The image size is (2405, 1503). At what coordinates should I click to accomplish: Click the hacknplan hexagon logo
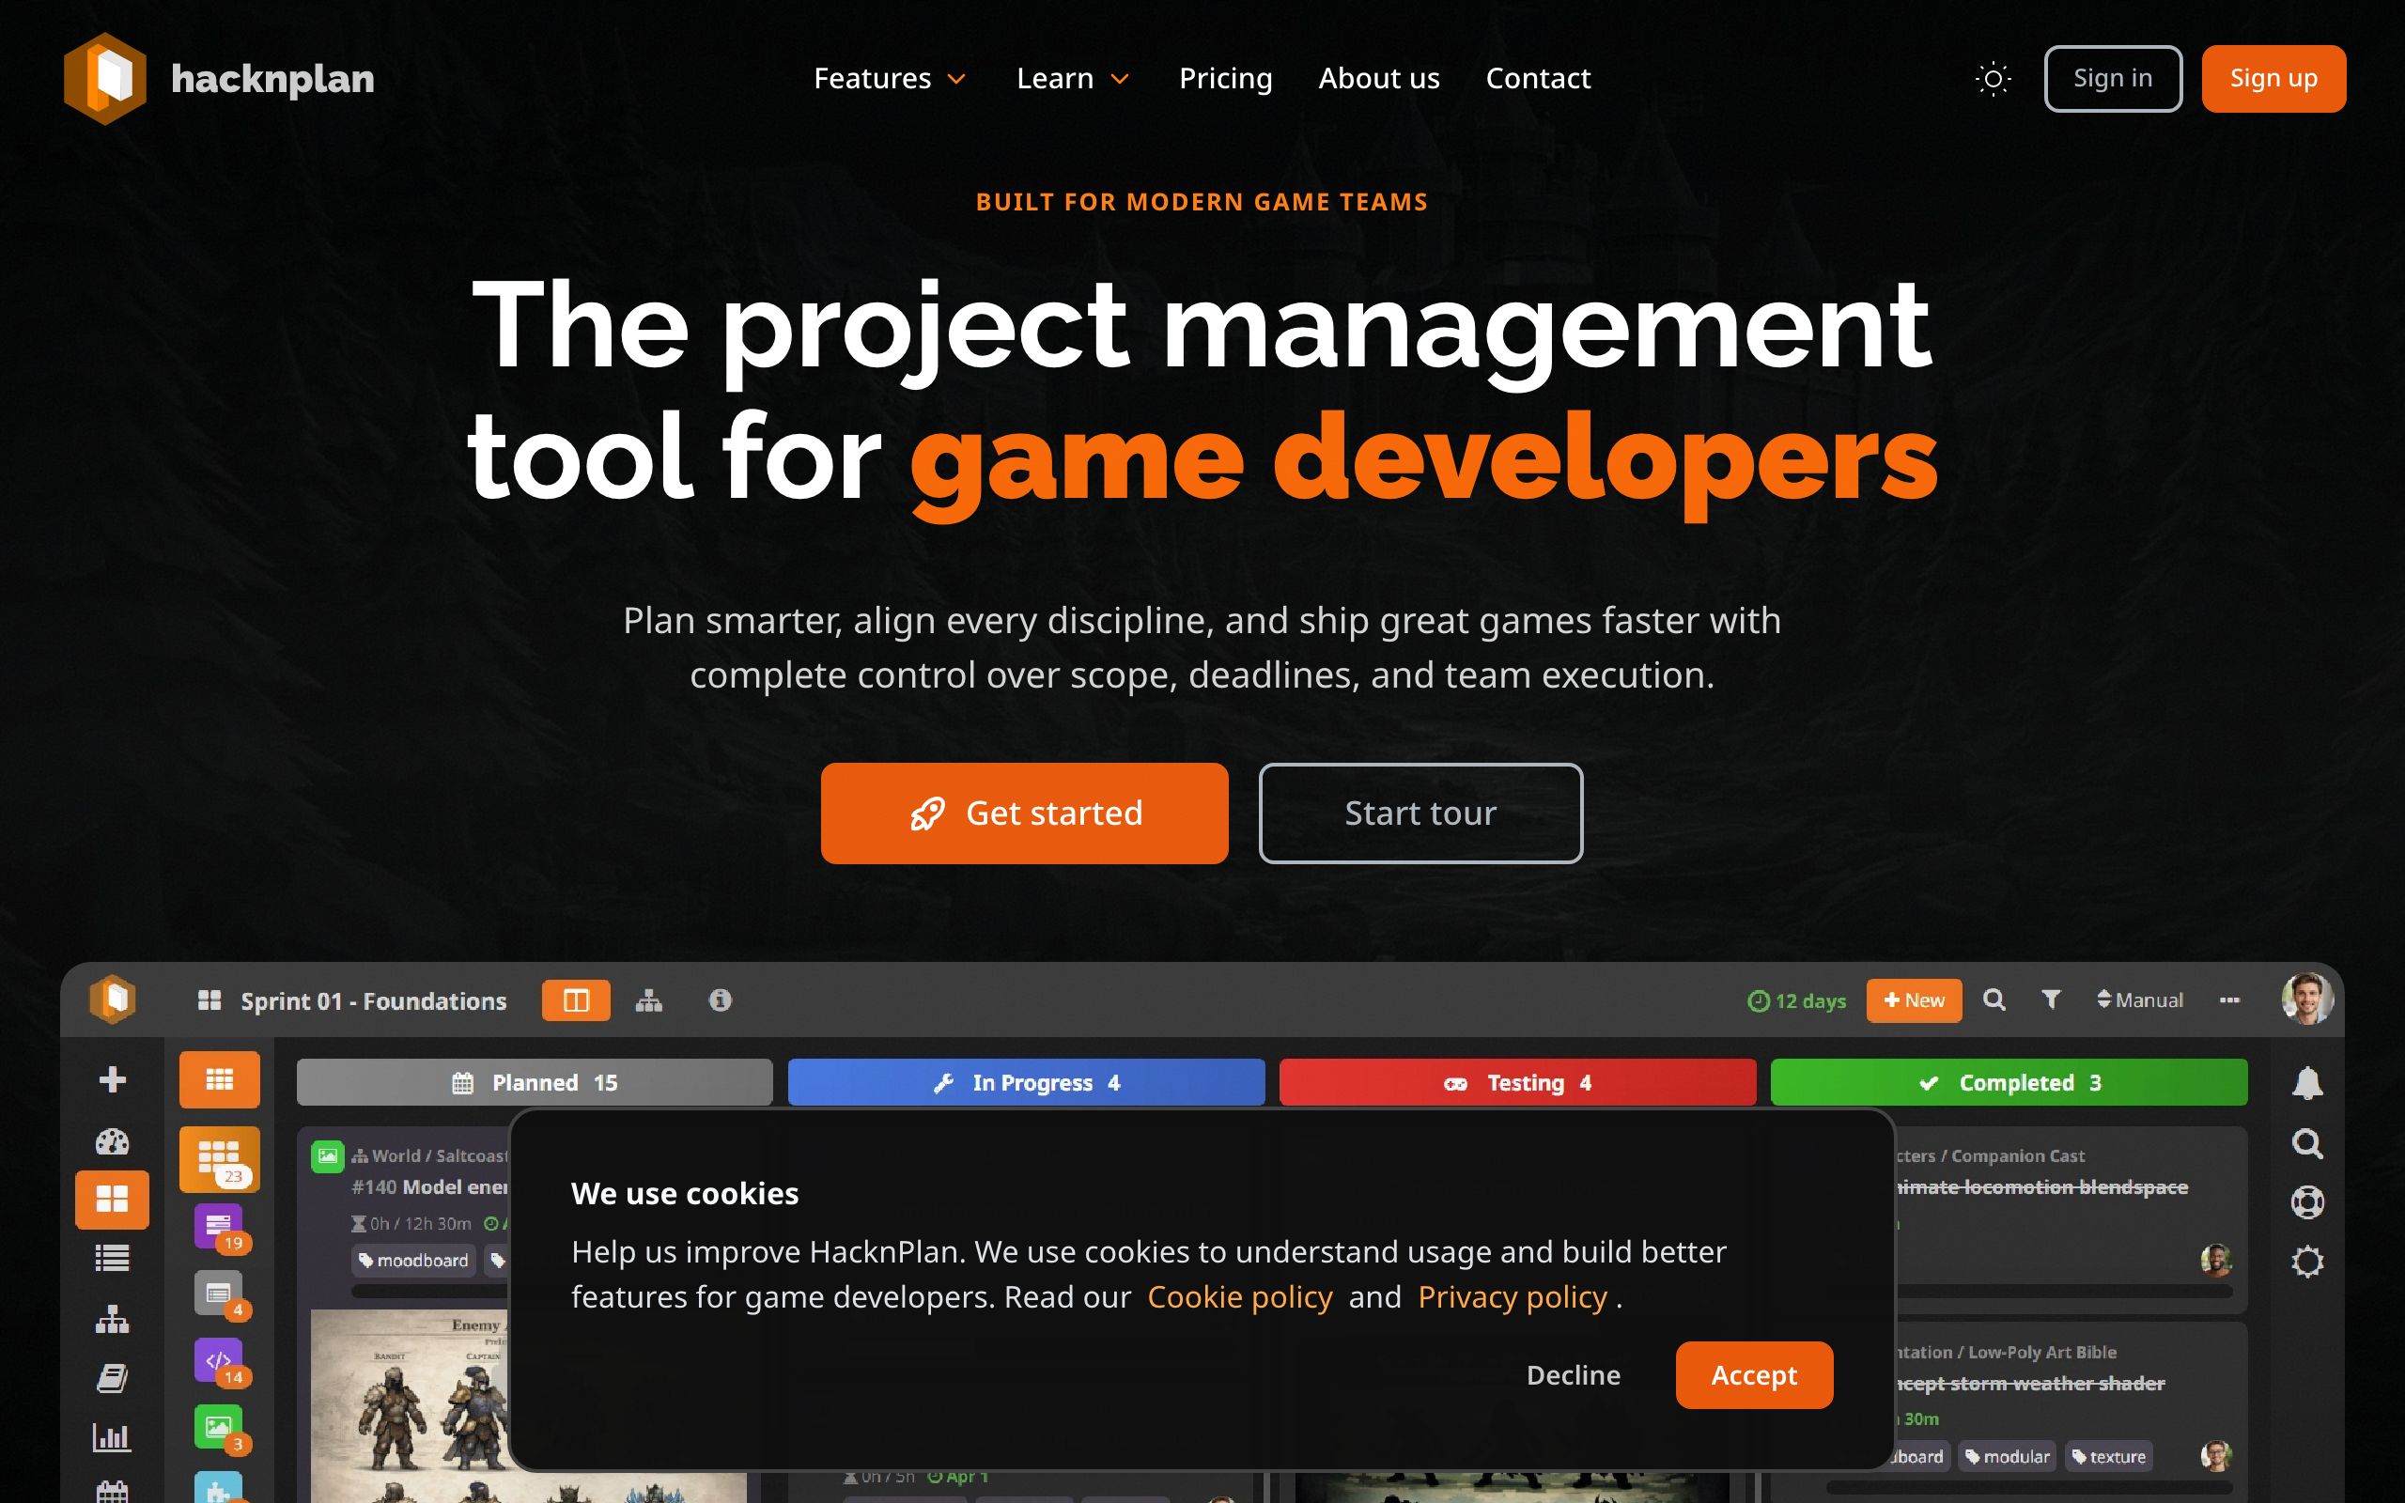105,79
